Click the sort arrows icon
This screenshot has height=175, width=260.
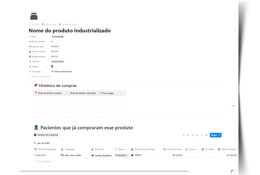[188, 135]
